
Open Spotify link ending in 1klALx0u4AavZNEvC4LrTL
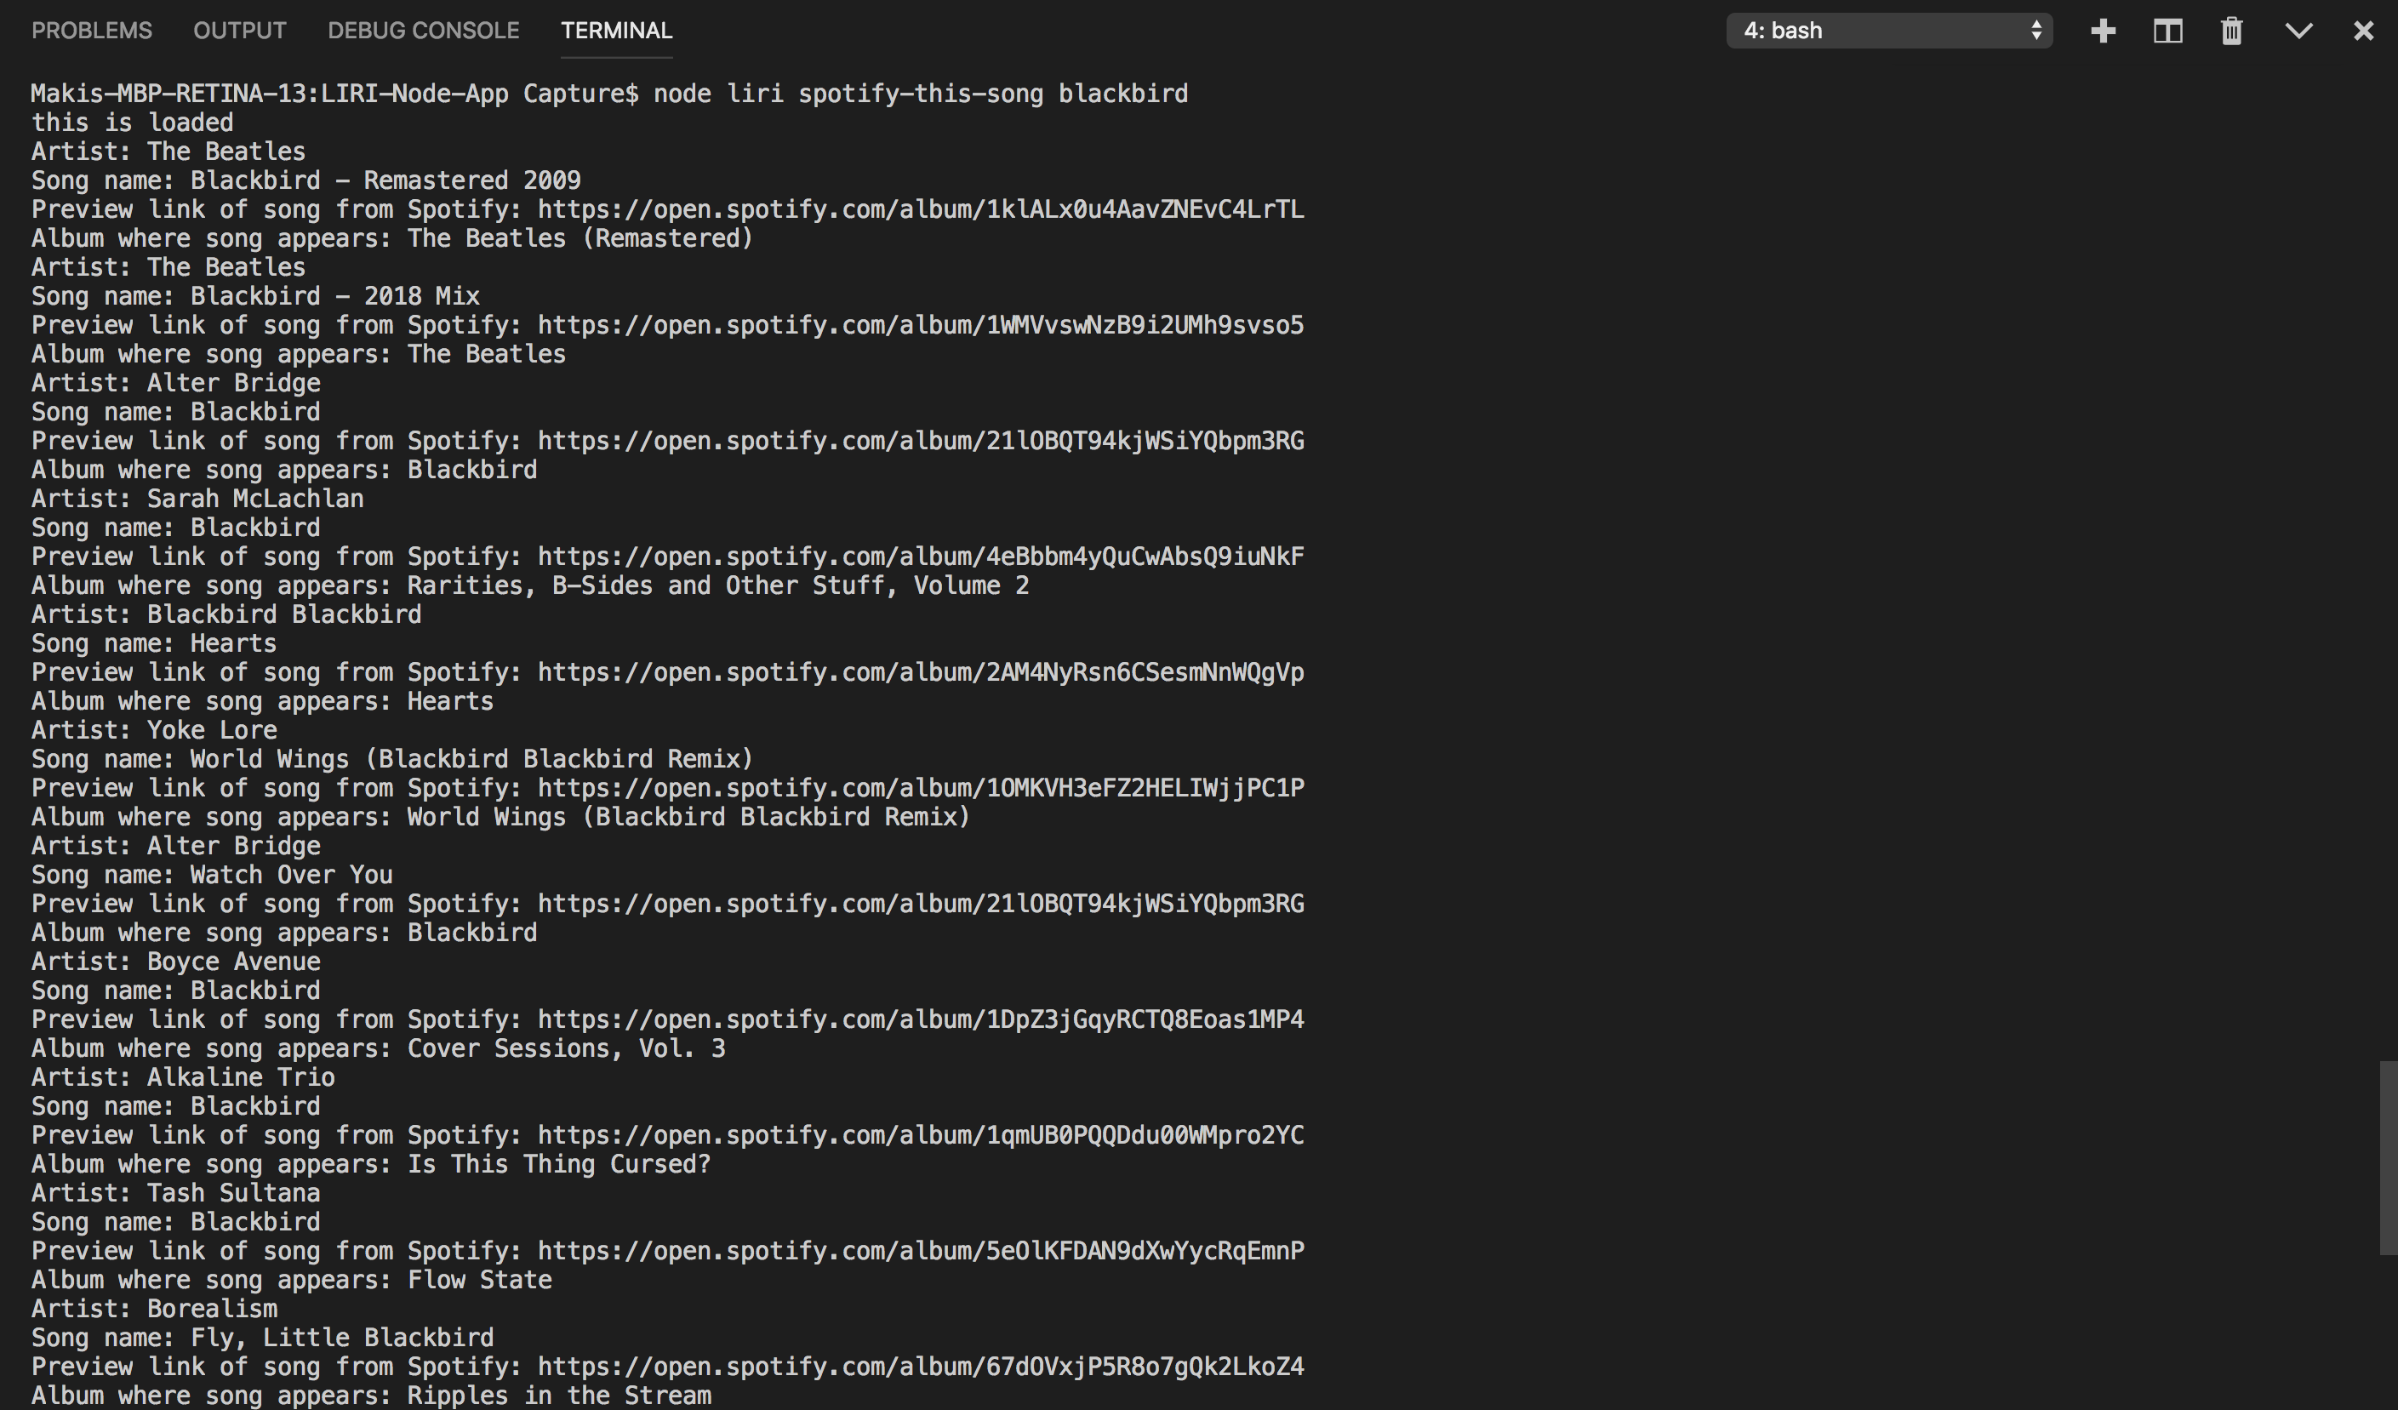(920, 209)
